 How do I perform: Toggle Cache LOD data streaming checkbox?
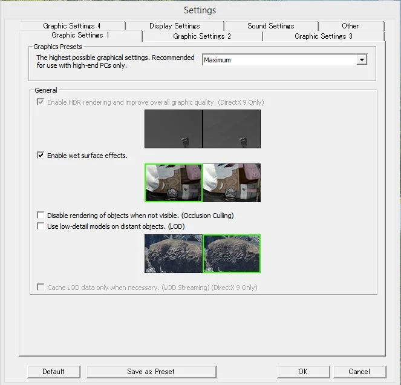point(41,287)
